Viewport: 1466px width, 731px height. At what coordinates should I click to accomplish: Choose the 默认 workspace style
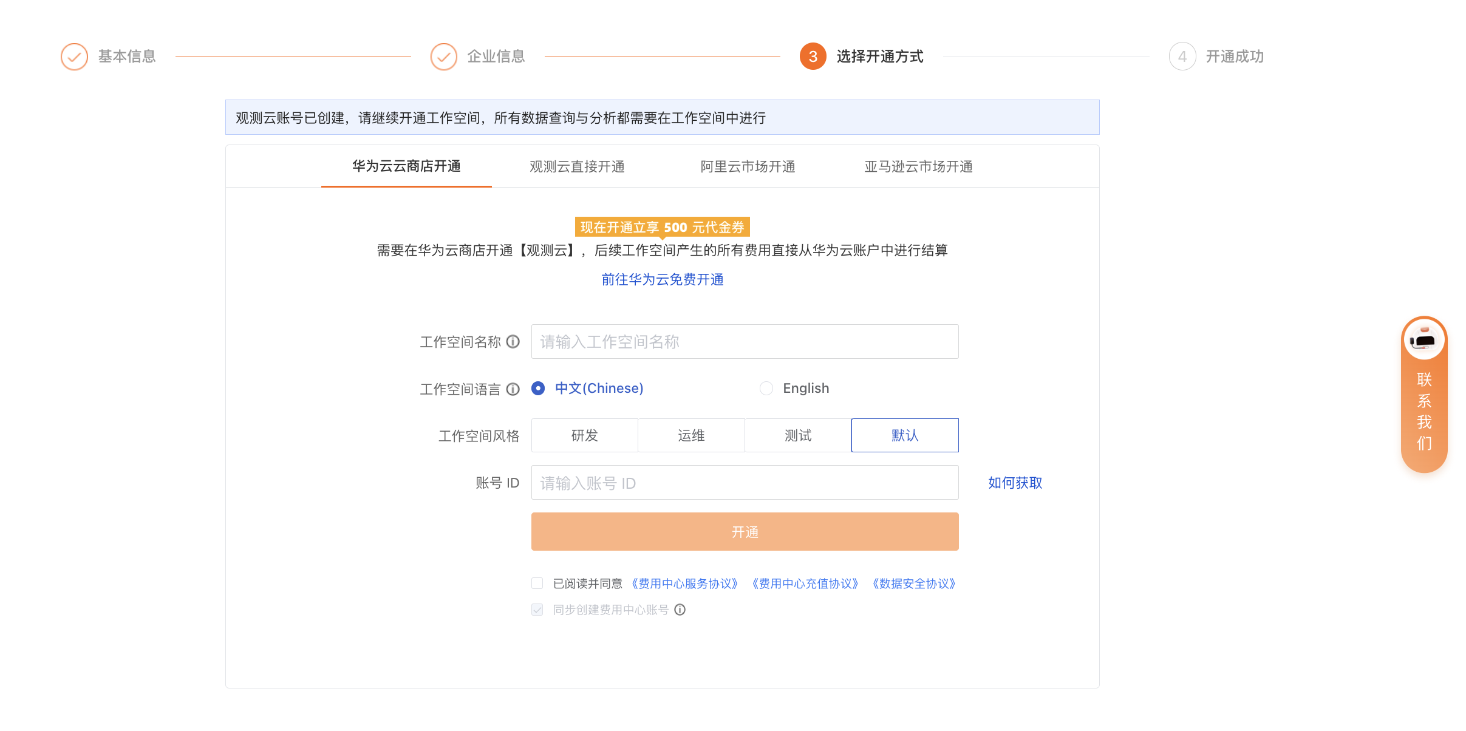pyautogui.click(x=905, y=435)
